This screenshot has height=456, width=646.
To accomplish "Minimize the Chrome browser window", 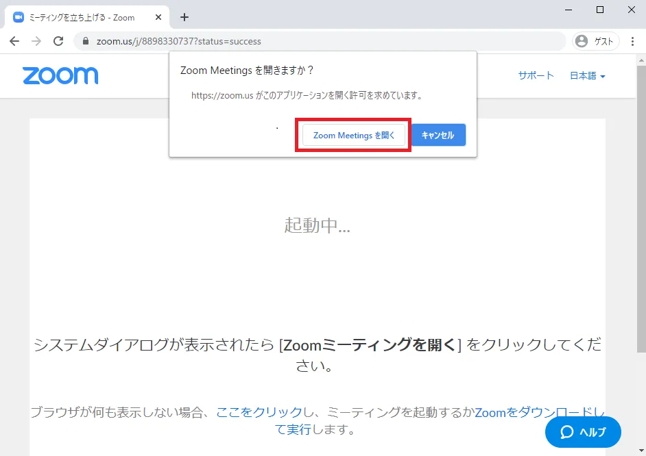I will tap(569, 10).
